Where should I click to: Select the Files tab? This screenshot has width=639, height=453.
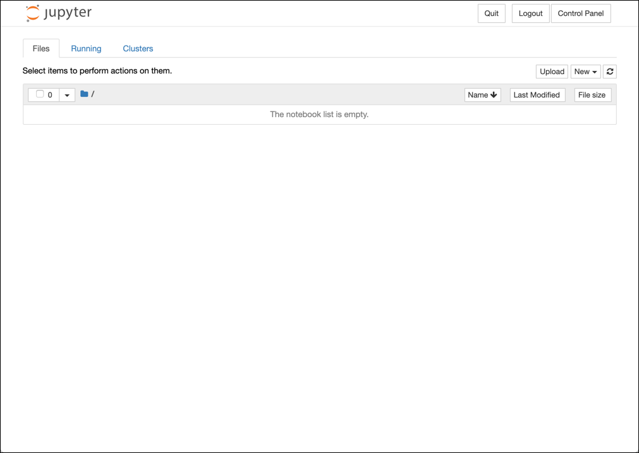point(41,49)
